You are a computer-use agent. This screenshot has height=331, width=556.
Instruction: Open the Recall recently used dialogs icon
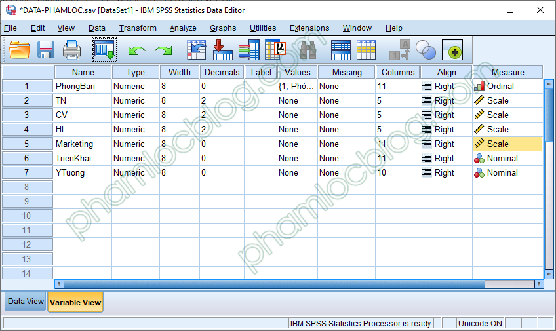coord(104,50)
